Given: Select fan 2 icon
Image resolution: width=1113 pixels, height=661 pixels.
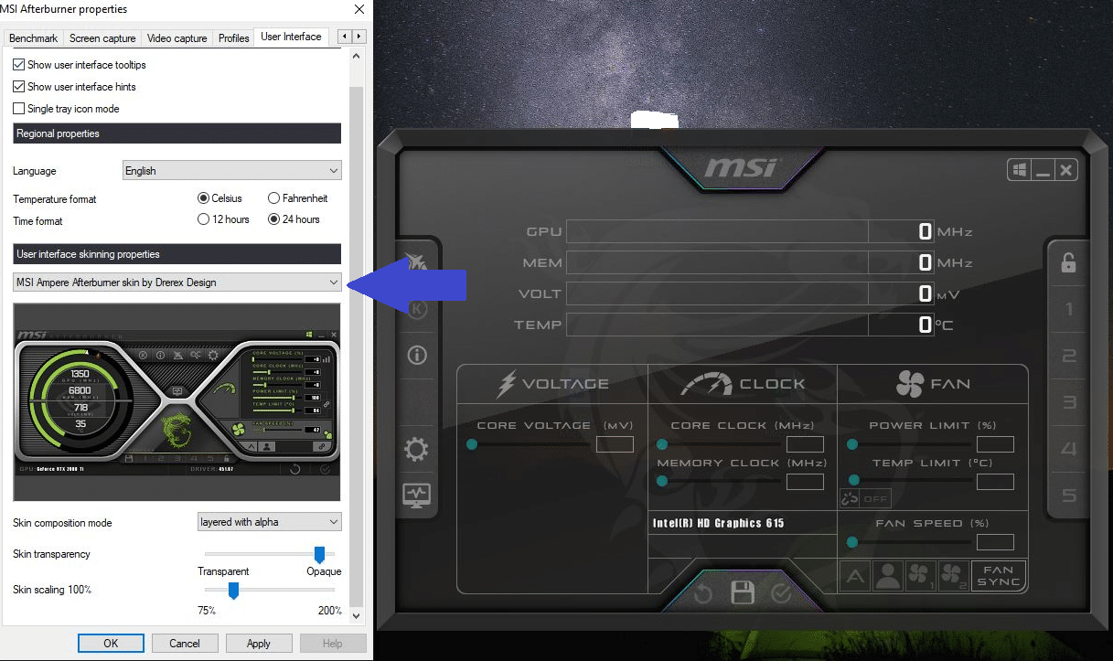Looking at the screenshot, I should click(952, 576).
